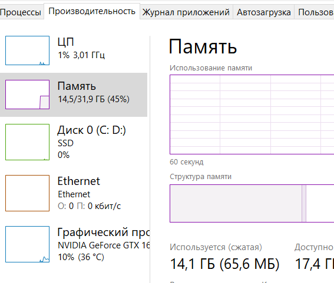Select the ЦП 1% 3,01 ГГц entry

pos(74,50)
